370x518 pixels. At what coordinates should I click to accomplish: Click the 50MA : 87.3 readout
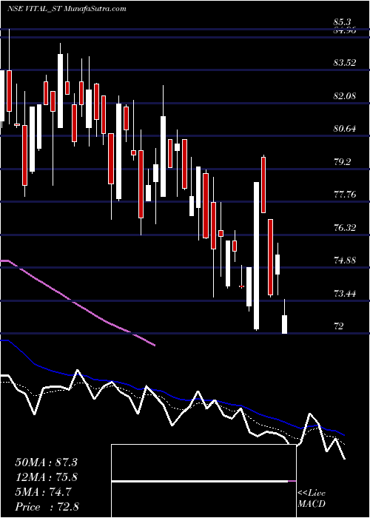[46, 462]
